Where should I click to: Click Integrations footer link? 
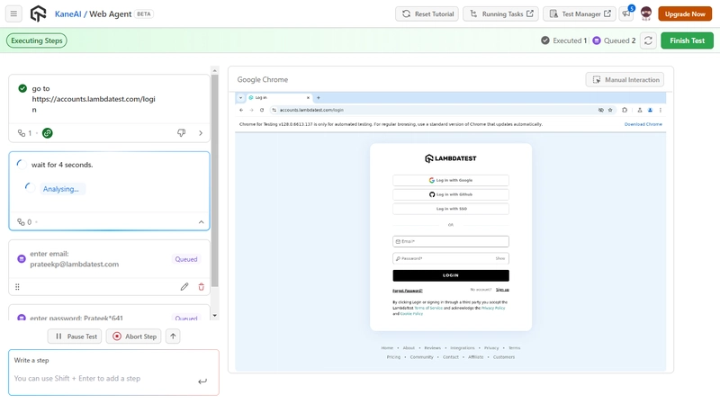click(462, 348)
